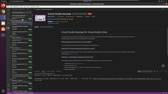Image resolution: width=168 pixels, height=94 pixels.
Task: Install Atom Keymap extension
Action: coord(30,51)
